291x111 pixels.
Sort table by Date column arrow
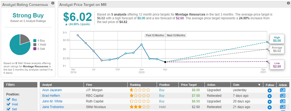(x=259, y=85)
